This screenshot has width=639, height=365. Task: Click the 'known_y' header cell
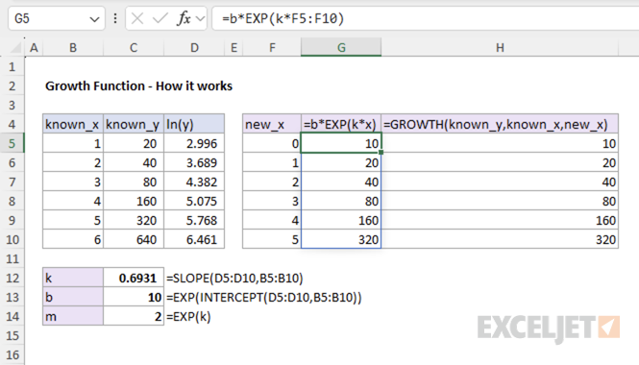coord(134,124)
